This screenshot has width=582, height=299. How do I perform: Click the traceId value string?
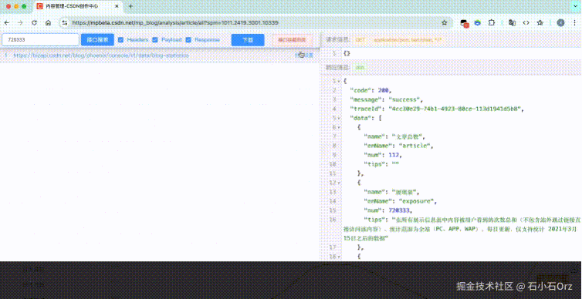pyautogui.click(x=455, y=109)
